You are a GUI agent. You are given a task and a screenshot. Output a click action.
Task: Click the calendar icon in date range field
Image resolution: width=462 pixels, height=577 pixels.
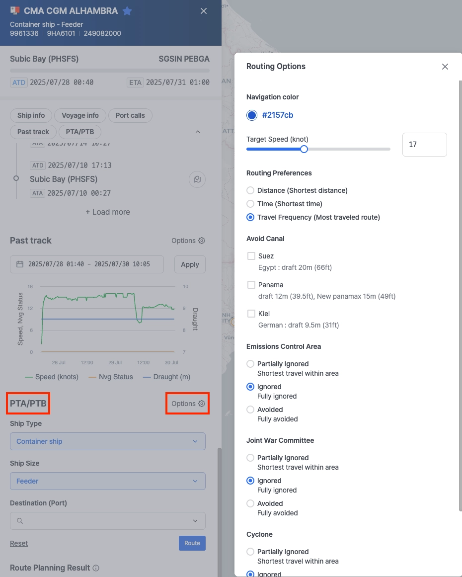20,264
